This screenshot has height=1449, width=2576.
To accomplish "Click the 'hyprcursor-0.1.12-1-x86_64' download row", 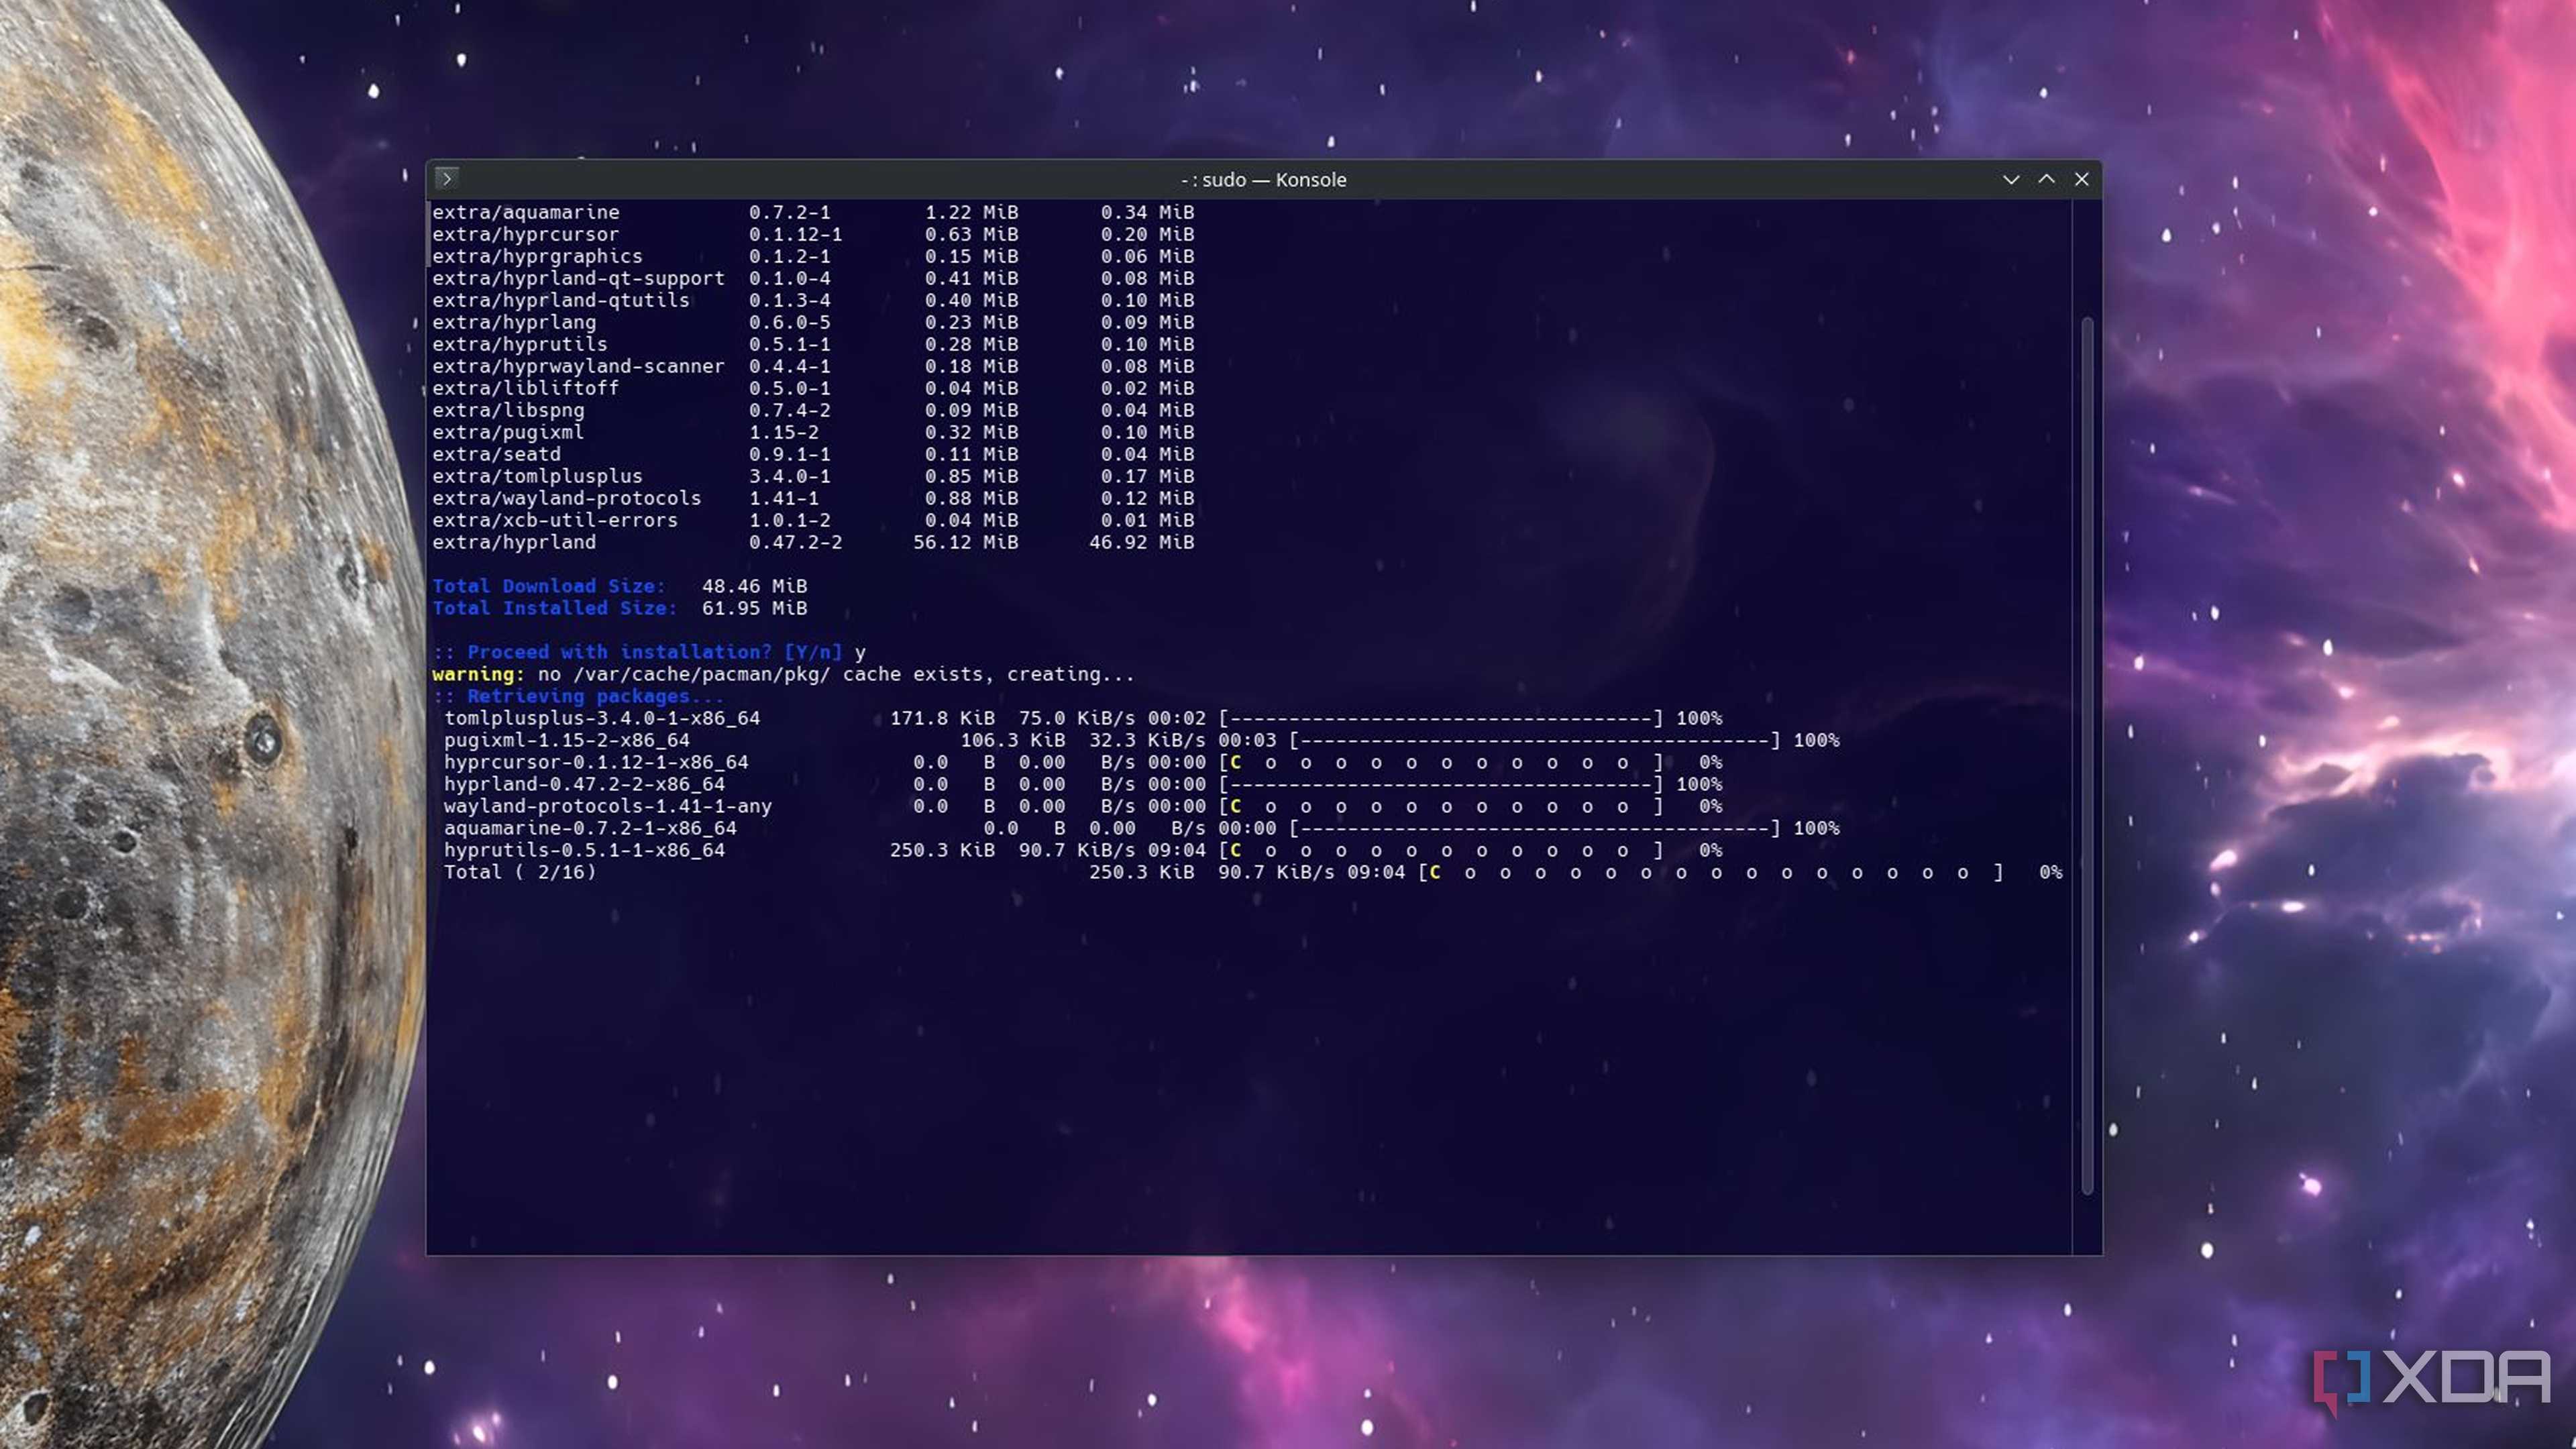I will click(x=1083, y=762).
